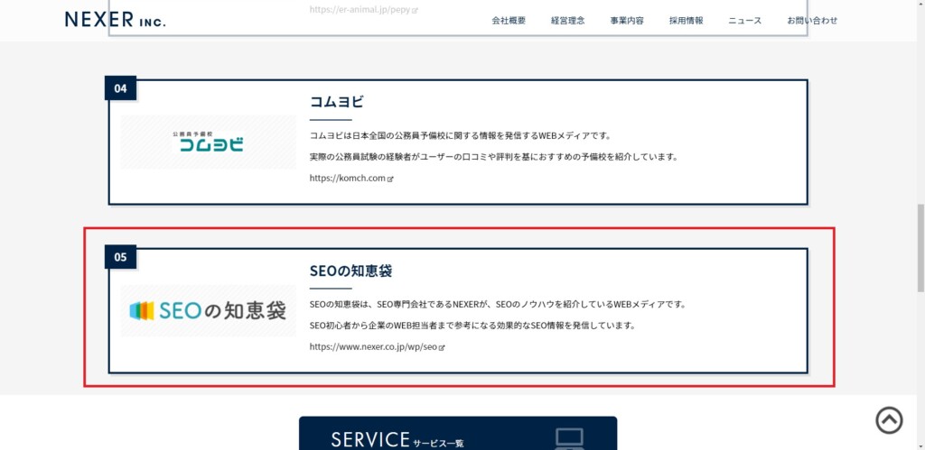Viewport: 925px width, 450px height.
Task: Click the text コムヨビは日本全国の公務員予備校 description line
Action: [460, 135]
